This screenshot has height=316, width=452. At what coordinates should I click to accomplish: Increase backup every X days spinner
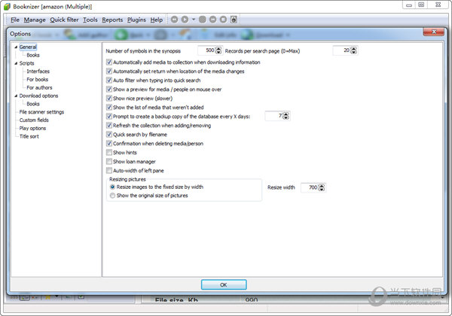click(286, 114)
